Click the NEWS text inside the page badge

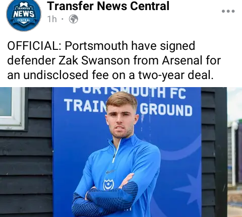24,14
